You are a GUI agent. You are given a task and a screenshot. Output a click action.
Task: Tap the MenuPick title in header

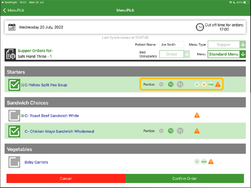[x=125, y=10]
